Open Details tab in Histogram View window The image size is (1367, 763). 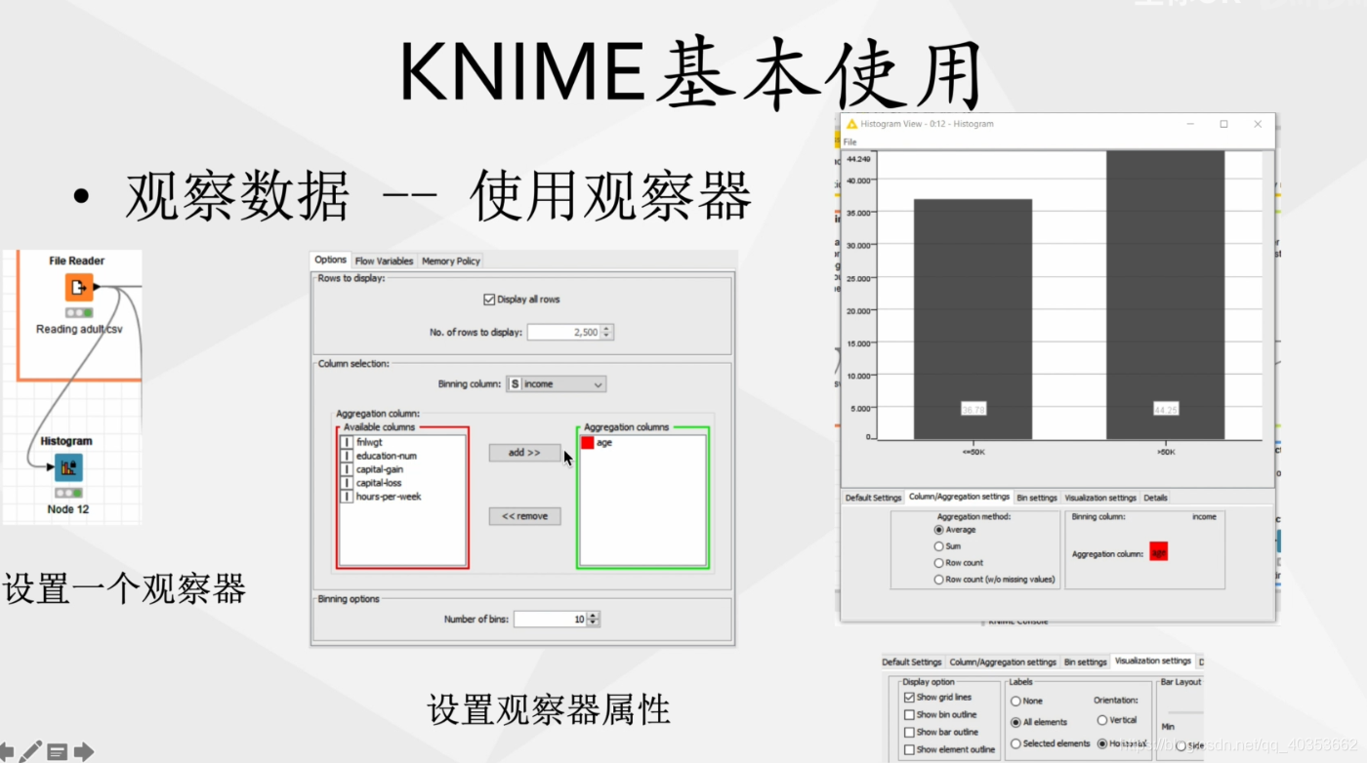pos(1155,498)
